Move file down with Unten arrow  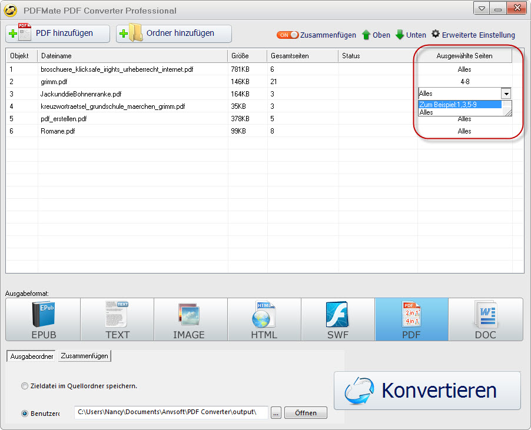pyautogui.click(x=411, y=35)
